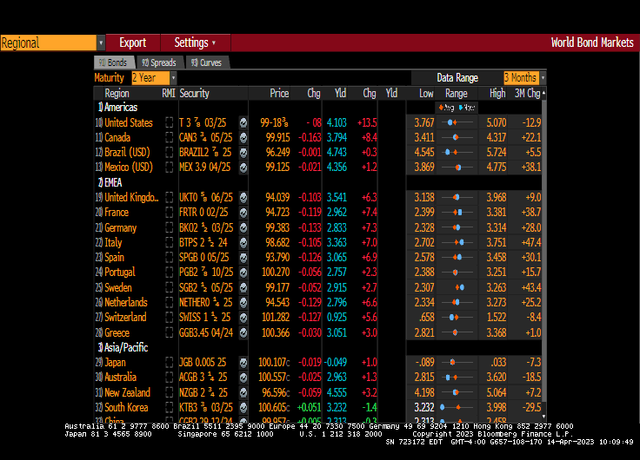
Task: Open the chart icon beside Japan JGB 0.005 25
Action: point(243,362)
